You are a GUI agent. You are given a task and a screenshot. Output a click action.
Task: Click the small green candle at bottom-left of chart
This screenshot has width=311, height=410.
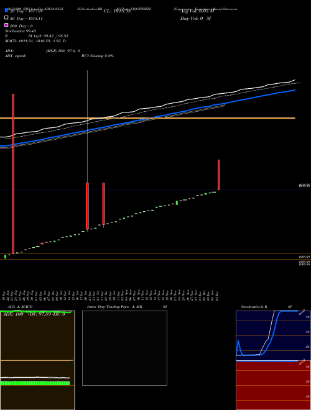(x=5, y=257)
